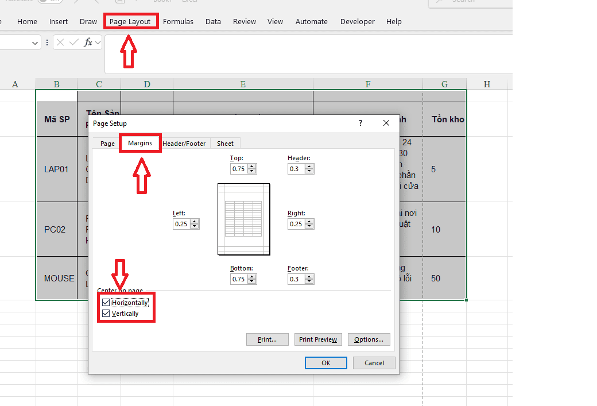Image resolution: width=597 pixels, height=406 pixels.
Task: Click the Insert Function fx icon
Action: (x=88, y=42)
